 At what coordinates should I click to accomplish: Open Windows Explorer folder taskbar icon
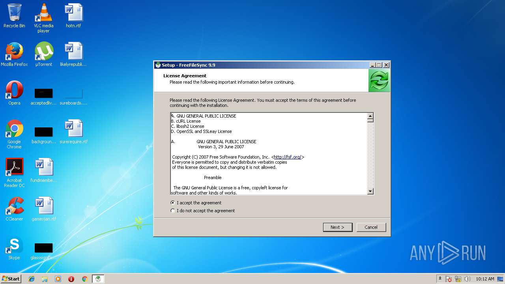(45, 279)
